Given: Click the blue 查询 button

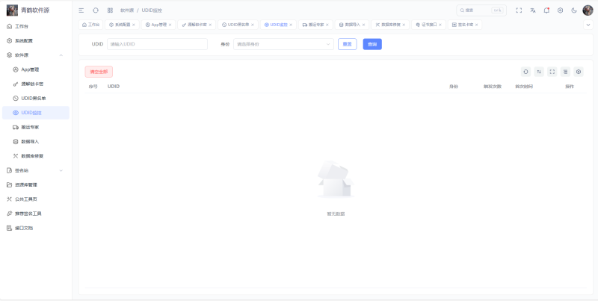Looking at the screenshot, I should (x=372, y=44).
